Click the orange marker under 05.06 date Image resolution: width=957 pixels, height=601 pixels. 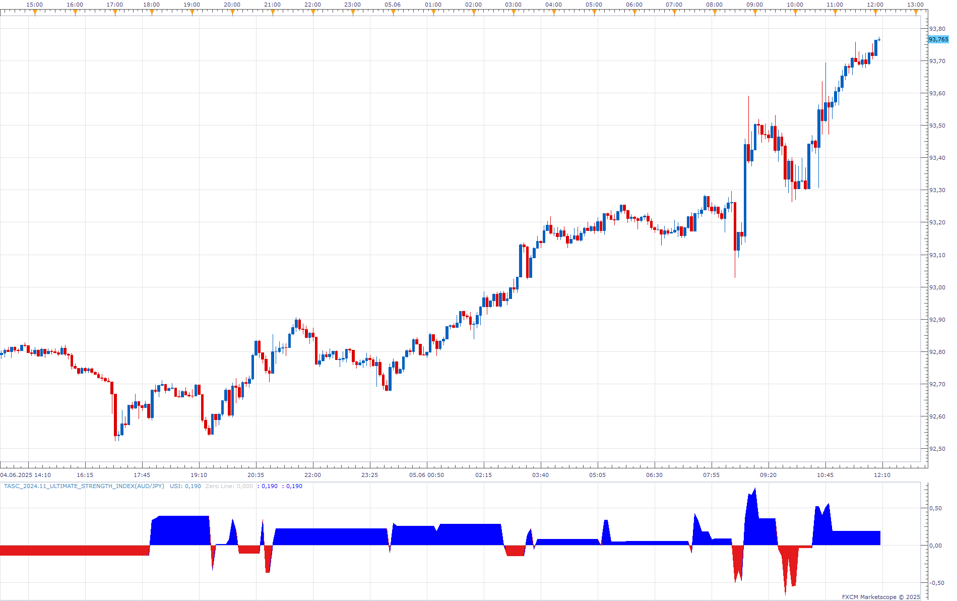point(393,13)
